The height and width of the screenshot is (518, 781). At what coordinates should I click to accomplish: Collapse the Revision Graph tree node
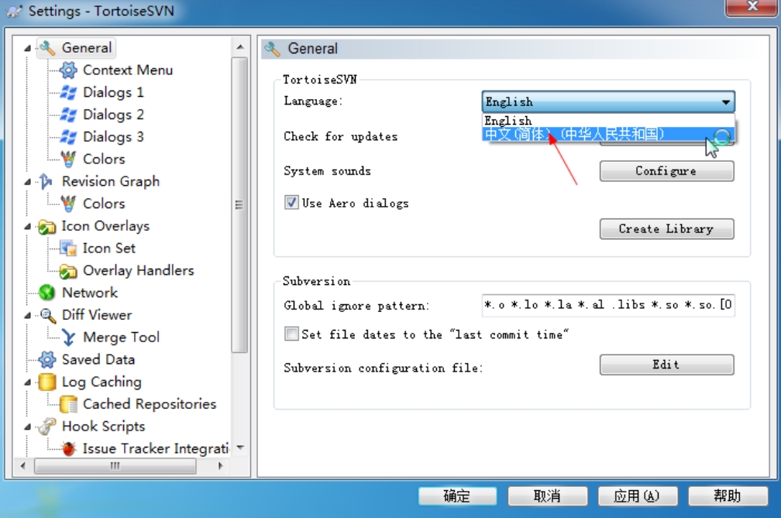(27, 182)
